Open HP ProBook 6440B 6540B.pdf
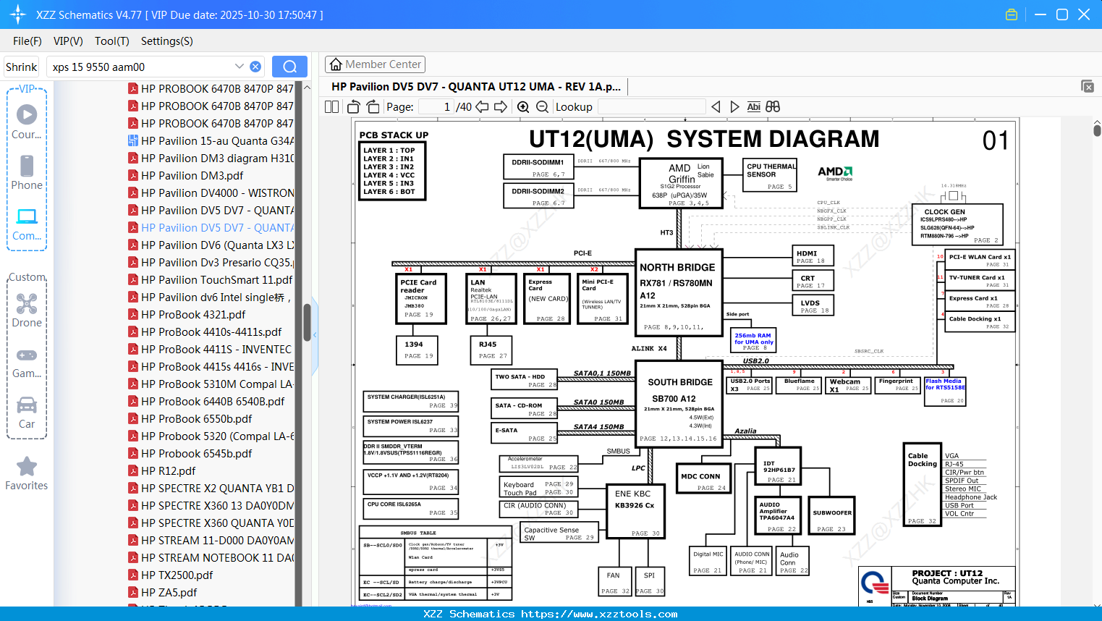The image size is (1102, 621). [x=206, y=401]
